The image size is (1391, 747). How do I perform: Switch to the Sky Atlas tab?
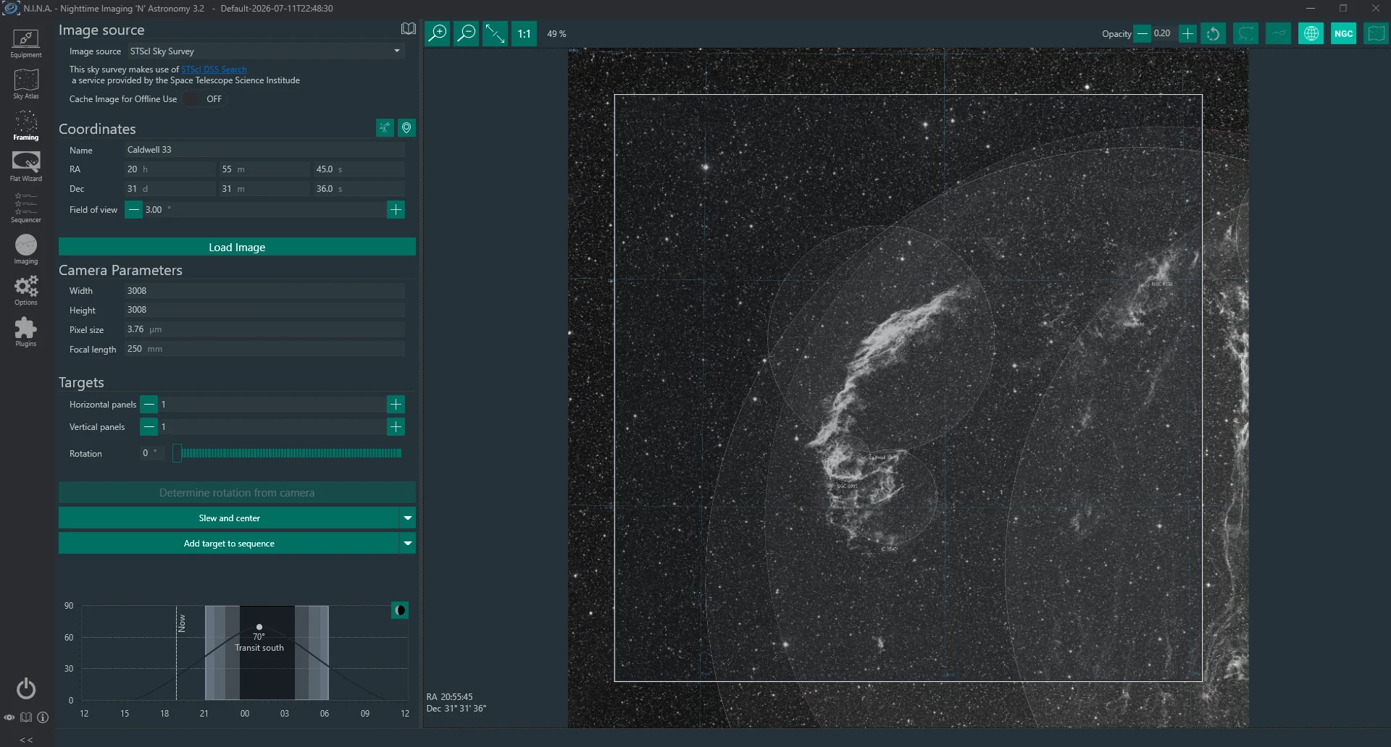[26, 84]
